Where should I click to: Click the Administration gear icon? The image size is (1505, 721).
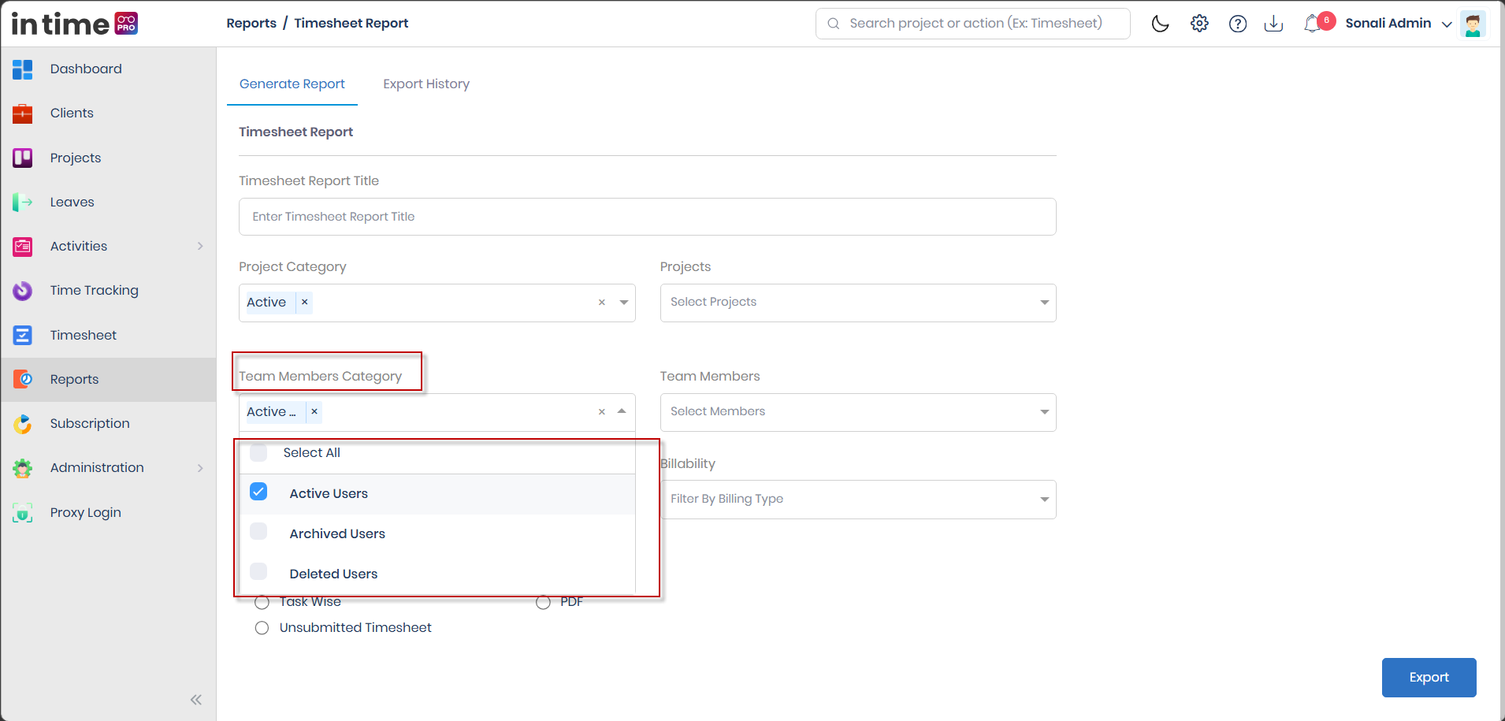(x=23, y=468)
